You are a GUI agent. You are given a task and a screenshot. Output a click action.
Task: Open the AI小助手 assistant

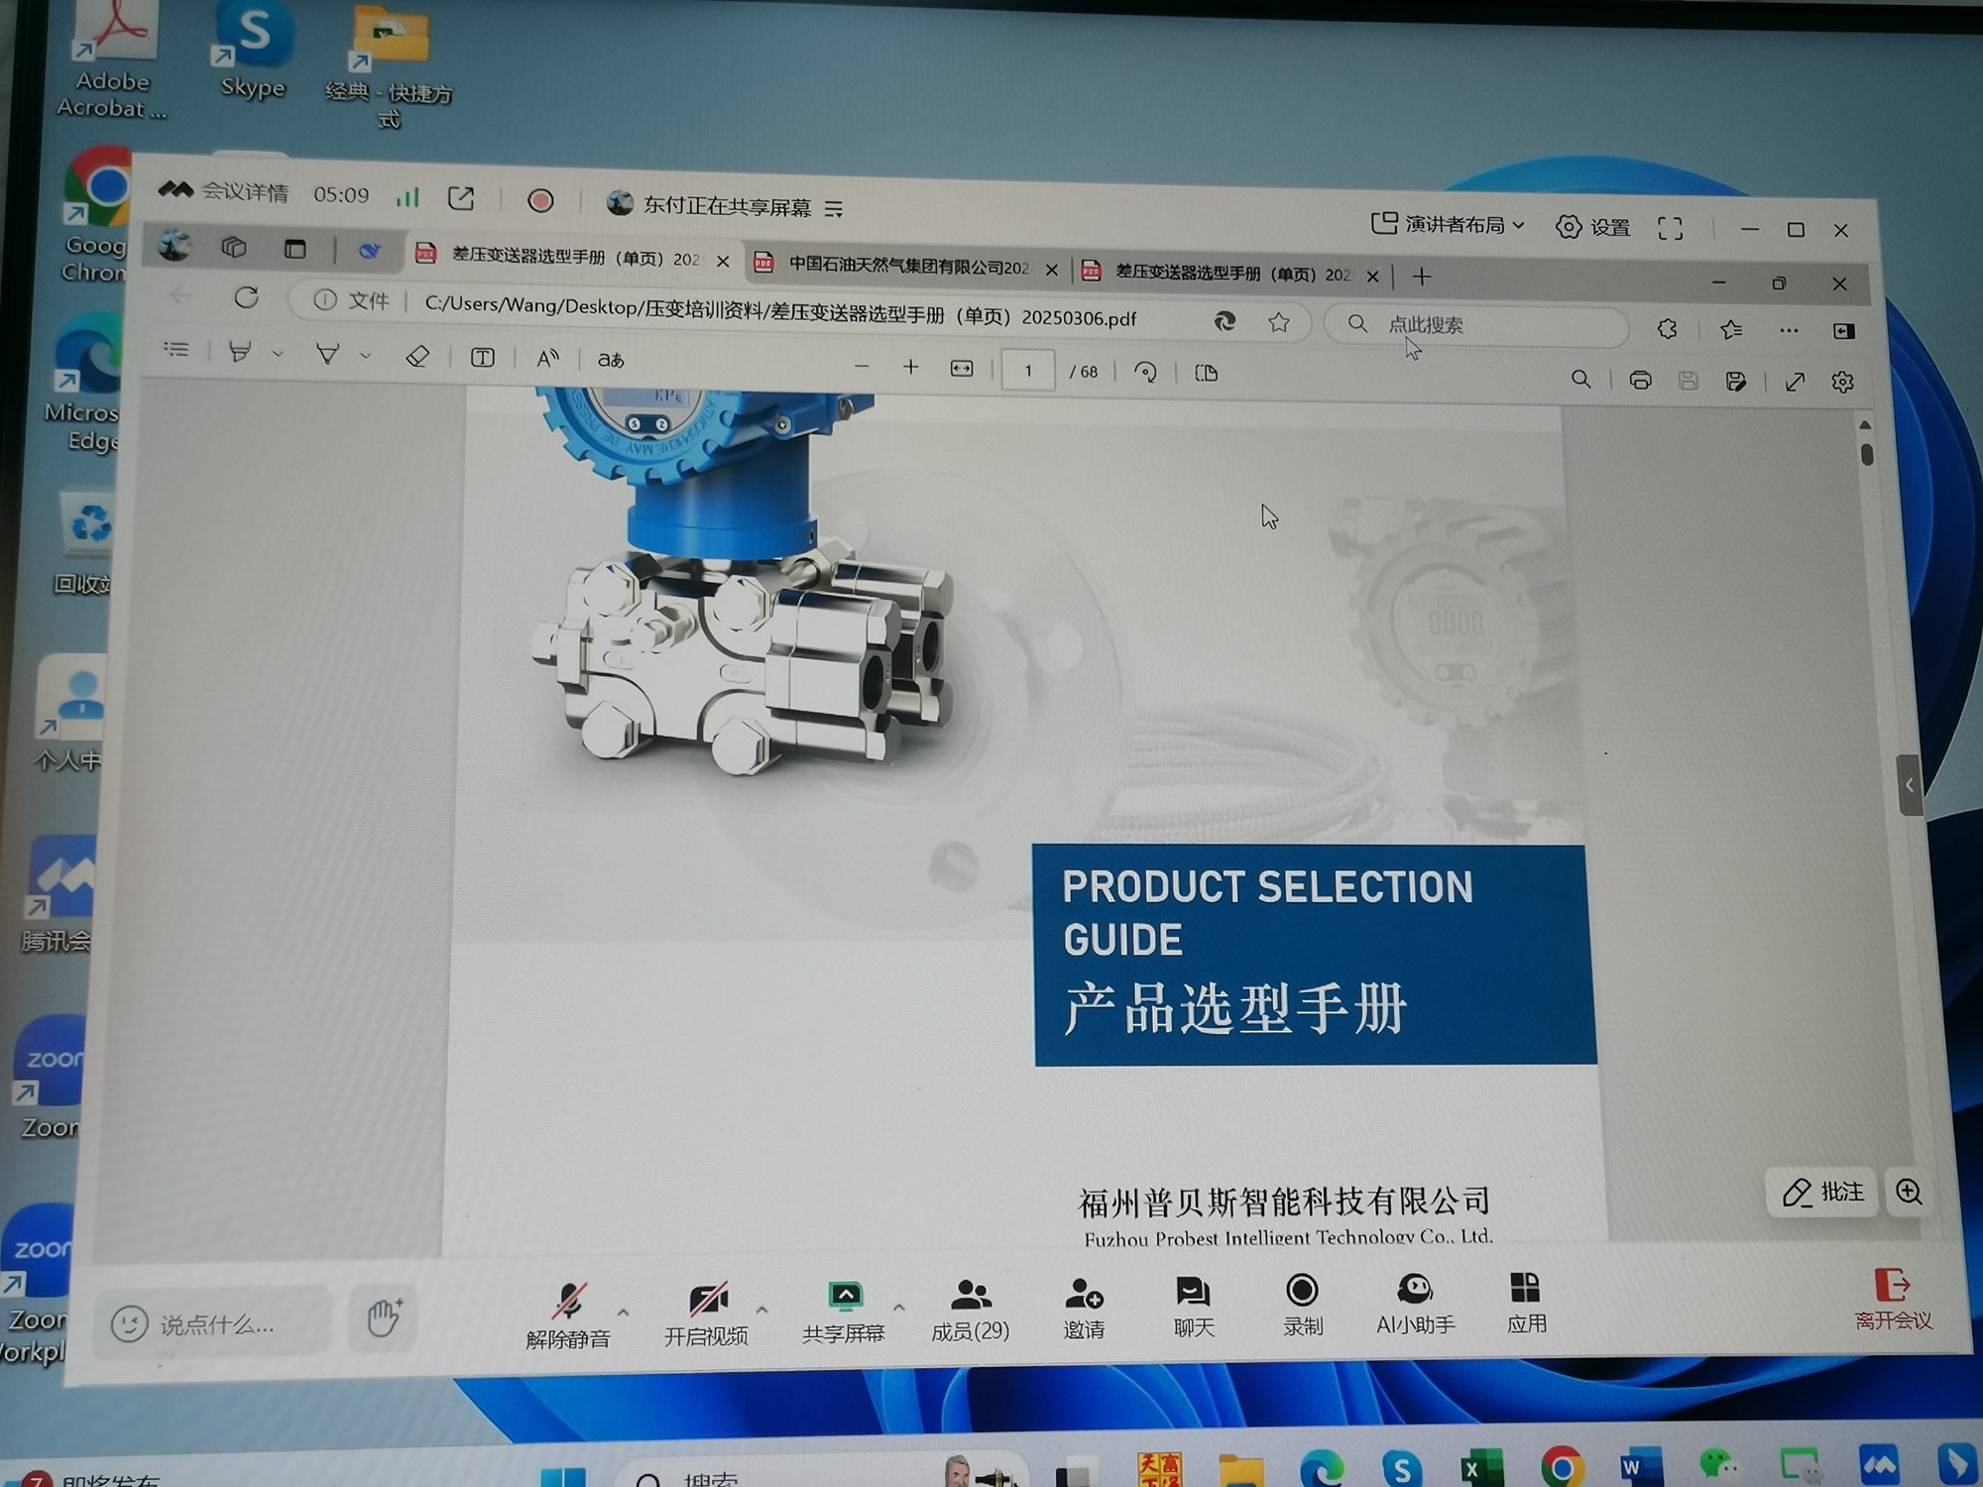point(1416,1301)
